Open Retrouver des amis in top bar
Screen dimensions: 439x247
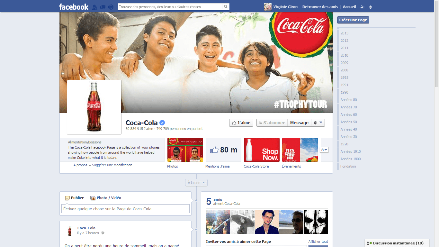click(x=320, y=7)
